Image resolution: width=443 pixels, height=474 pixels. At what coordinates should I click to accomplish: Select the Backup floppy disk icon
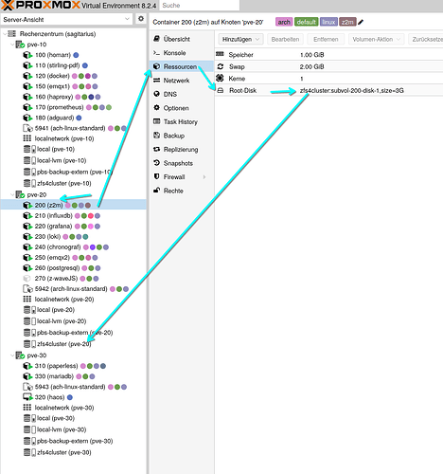click(156, 136)
